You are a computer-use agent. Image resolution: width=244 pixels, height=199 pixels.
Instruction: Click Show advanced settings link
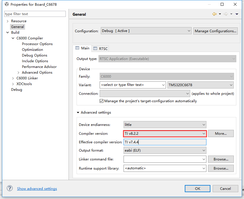(x=37, y=188)
